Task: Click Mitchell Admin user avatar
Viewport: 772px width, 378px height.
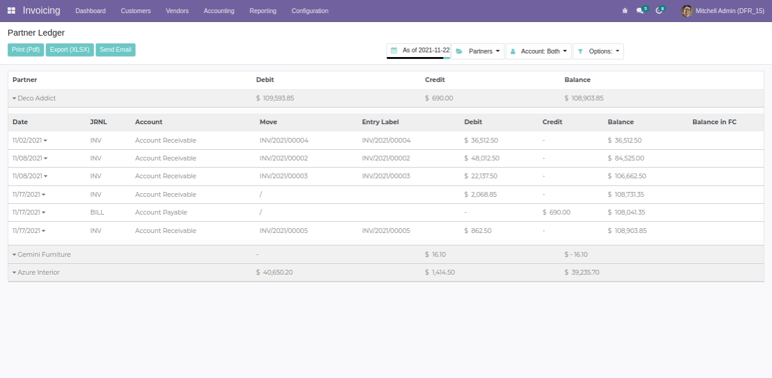Action: tap(687, 11)
